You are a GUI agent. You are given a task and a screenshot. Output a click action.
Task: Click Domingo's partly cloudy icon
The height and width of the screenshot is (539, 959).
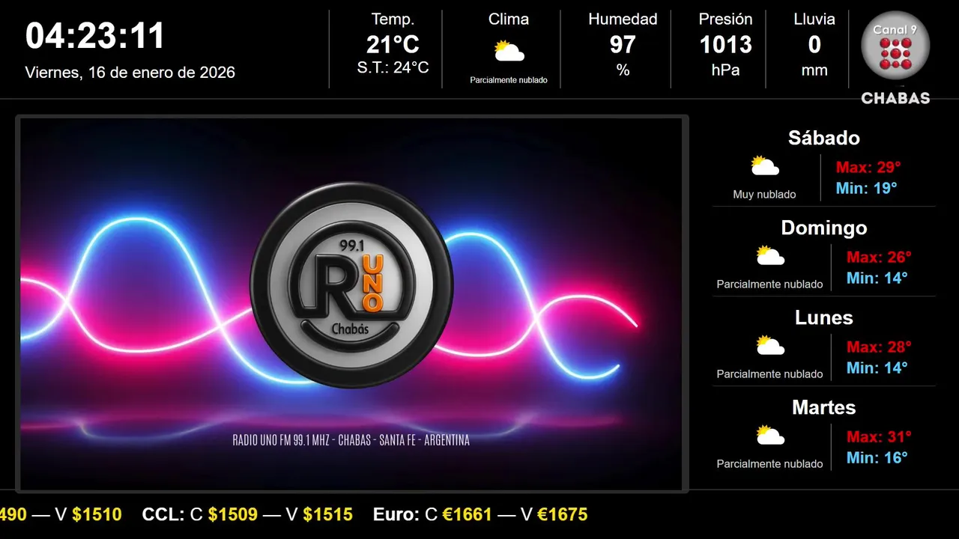click(770, 256)
